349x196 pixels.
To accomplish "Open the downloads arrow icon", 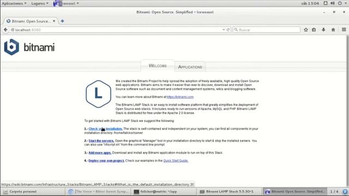I will point(323,30).
